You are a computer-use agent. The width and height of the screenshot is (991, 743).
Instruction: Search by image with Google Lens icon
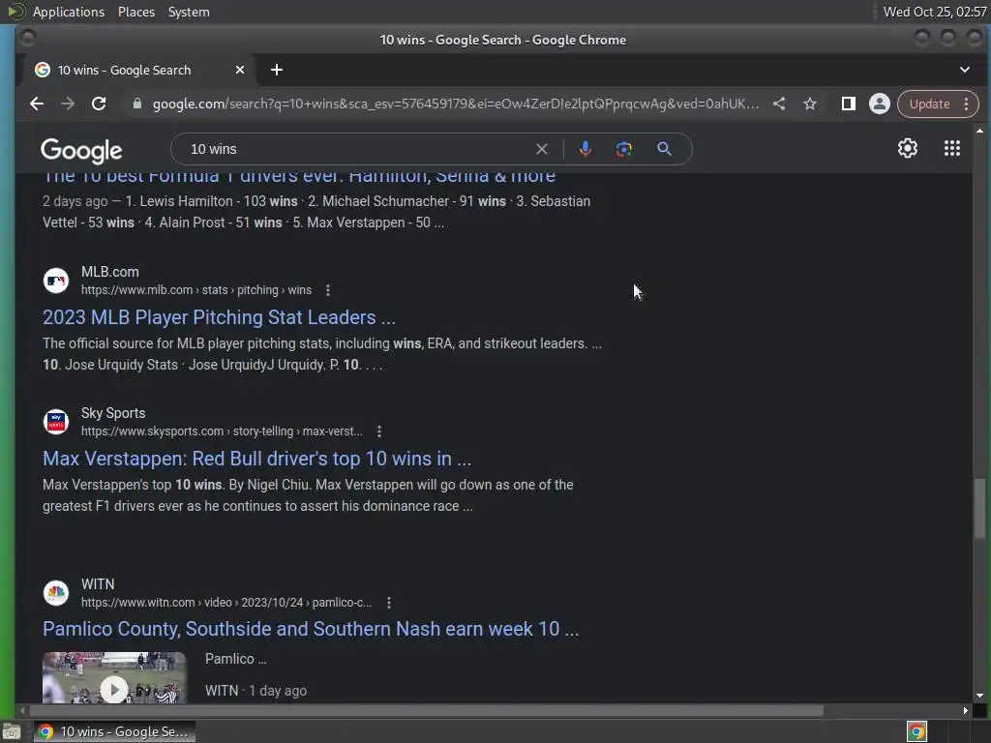[624, 149]
